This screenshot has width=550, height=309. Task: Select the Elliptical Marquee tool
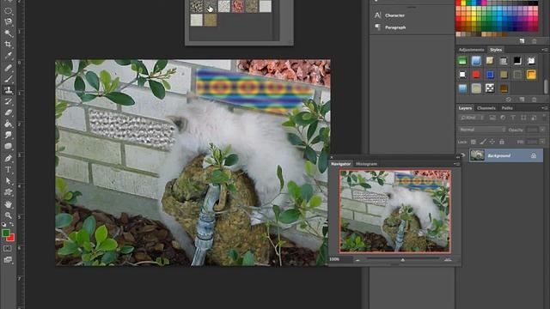pos(8,10)
